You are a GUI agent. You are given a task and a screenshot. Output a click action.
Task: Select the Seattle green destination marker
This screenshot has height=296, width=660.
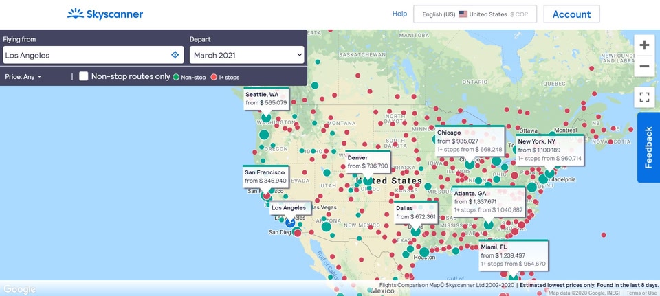pos(266,117)
